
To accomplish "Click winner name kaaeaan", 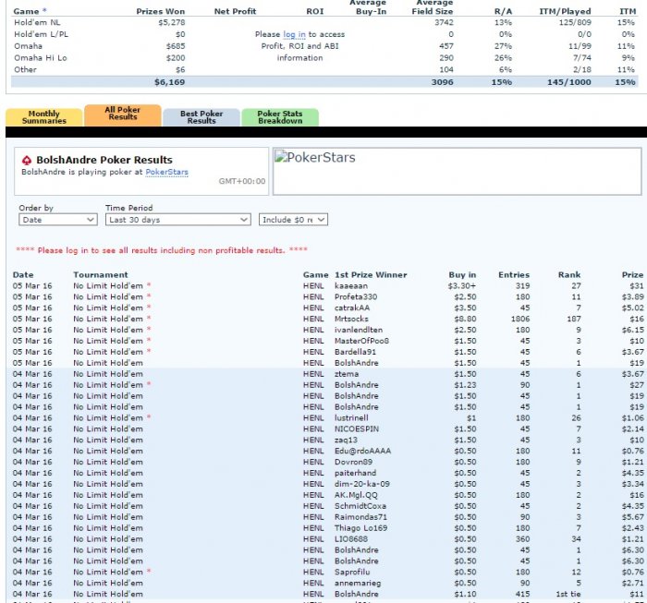I will point(351,285).
